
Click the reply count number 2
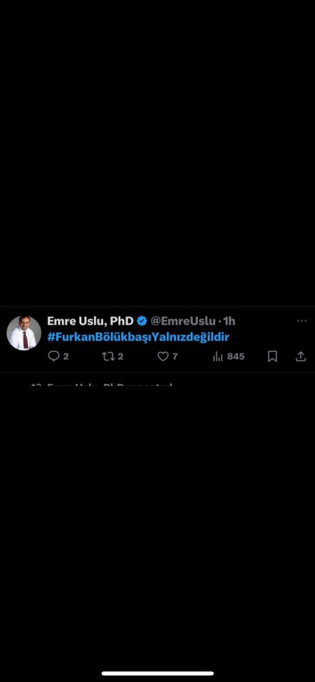point(65,357)
